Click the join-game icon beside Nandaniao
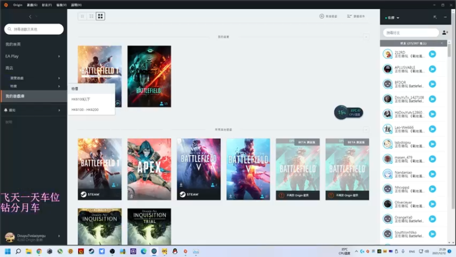The width and height of the screenshot is (456, 257). coord(433,174)
